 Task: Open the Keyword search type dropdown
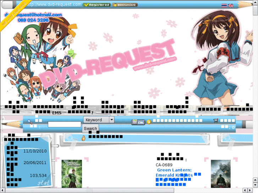coord(99,120)
